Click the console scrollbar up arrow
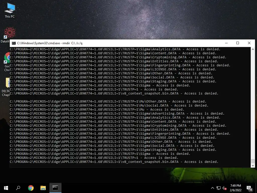257x193 pixels. point(253,49)
